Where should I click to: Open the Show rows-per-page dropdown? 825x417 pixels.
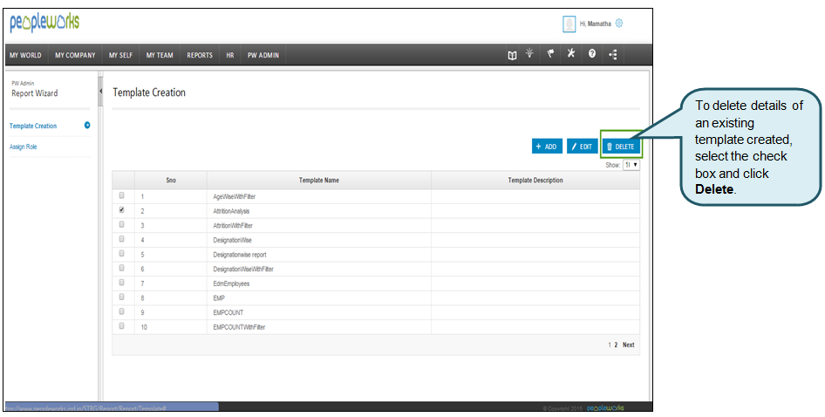631,164
